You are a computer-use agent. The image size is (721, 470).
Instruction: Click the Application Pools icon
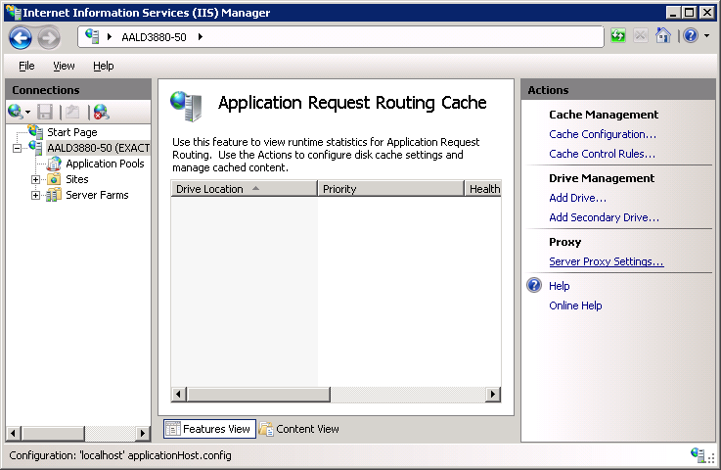click(x=54, y=164)
